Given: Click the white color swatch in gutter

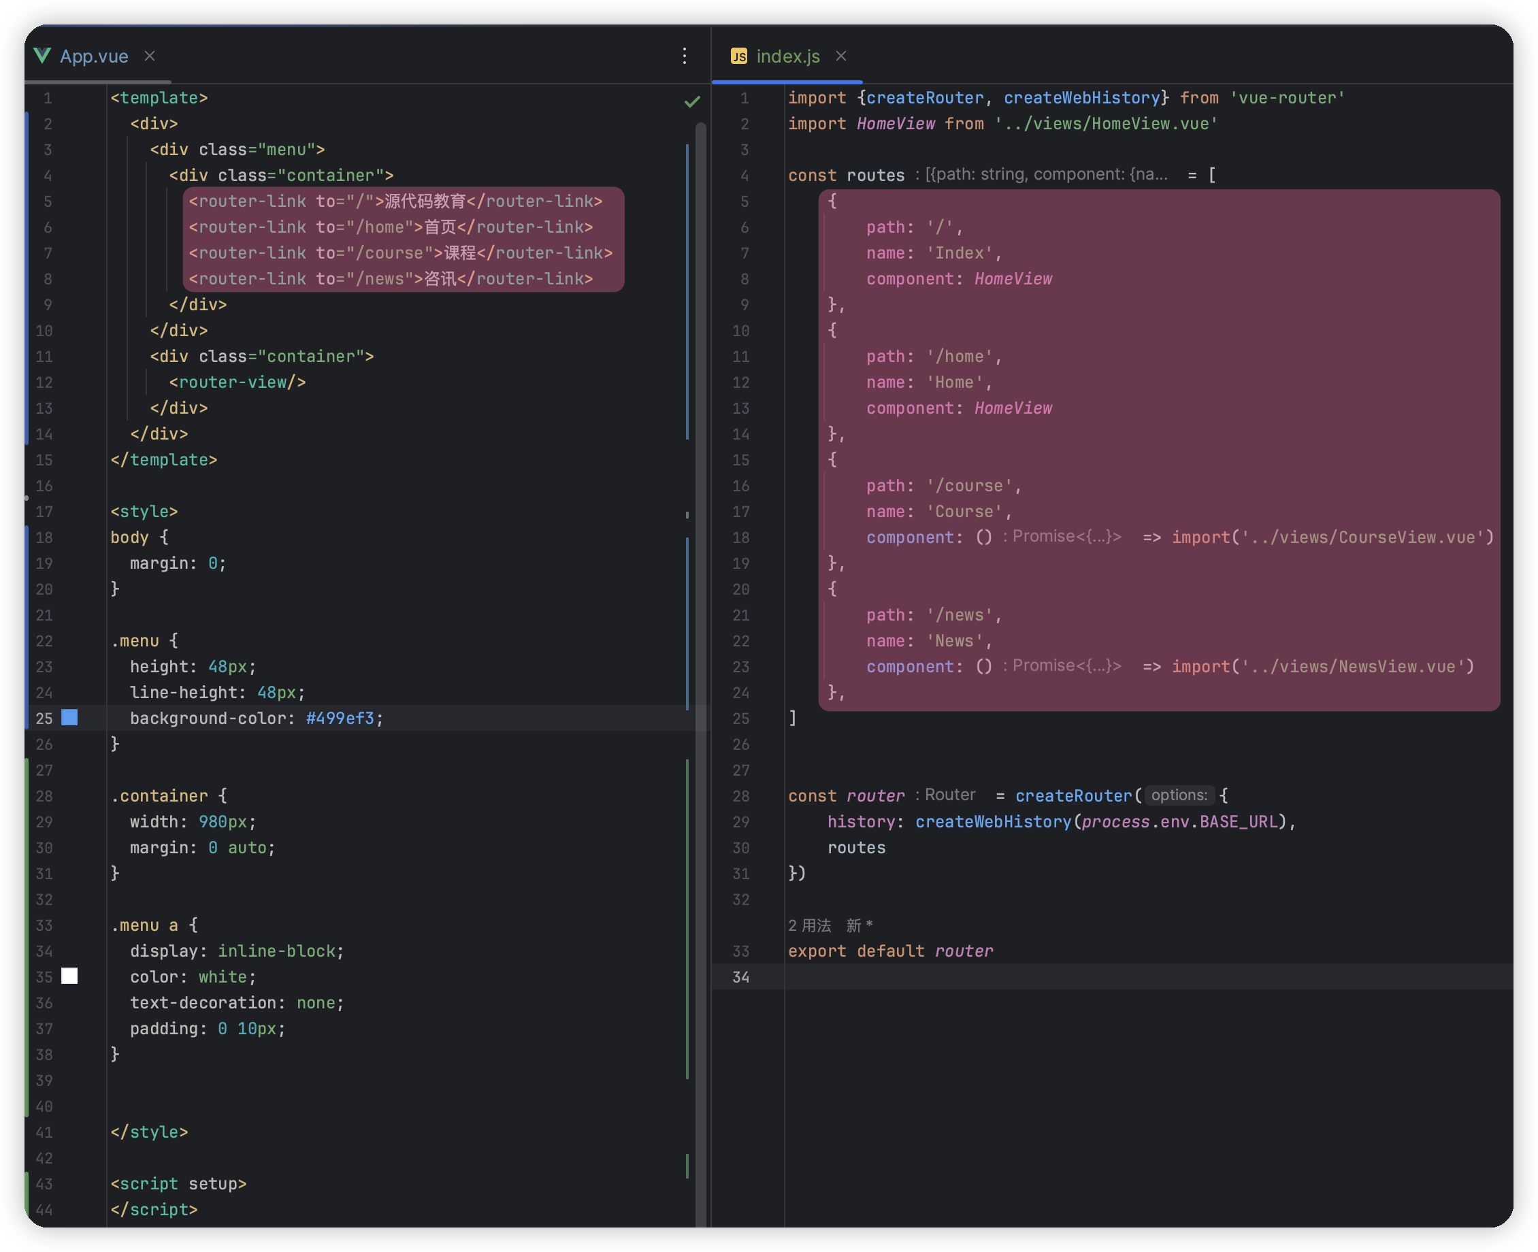Looking at the screenshot, I should [69, 976].
